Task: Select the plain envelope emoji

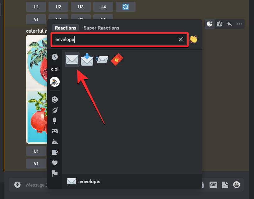Action: (72, 59)
